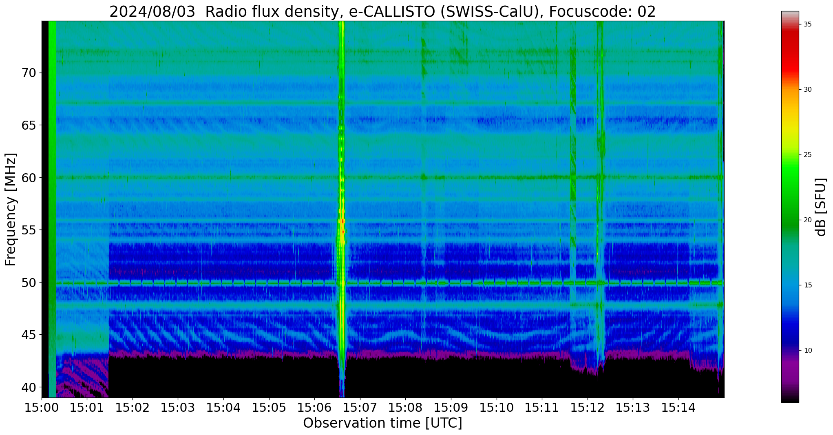This screenshot has width=833, height=435.
Task: Click the 60 frequency tick label
Action: [x=29, y=178]
